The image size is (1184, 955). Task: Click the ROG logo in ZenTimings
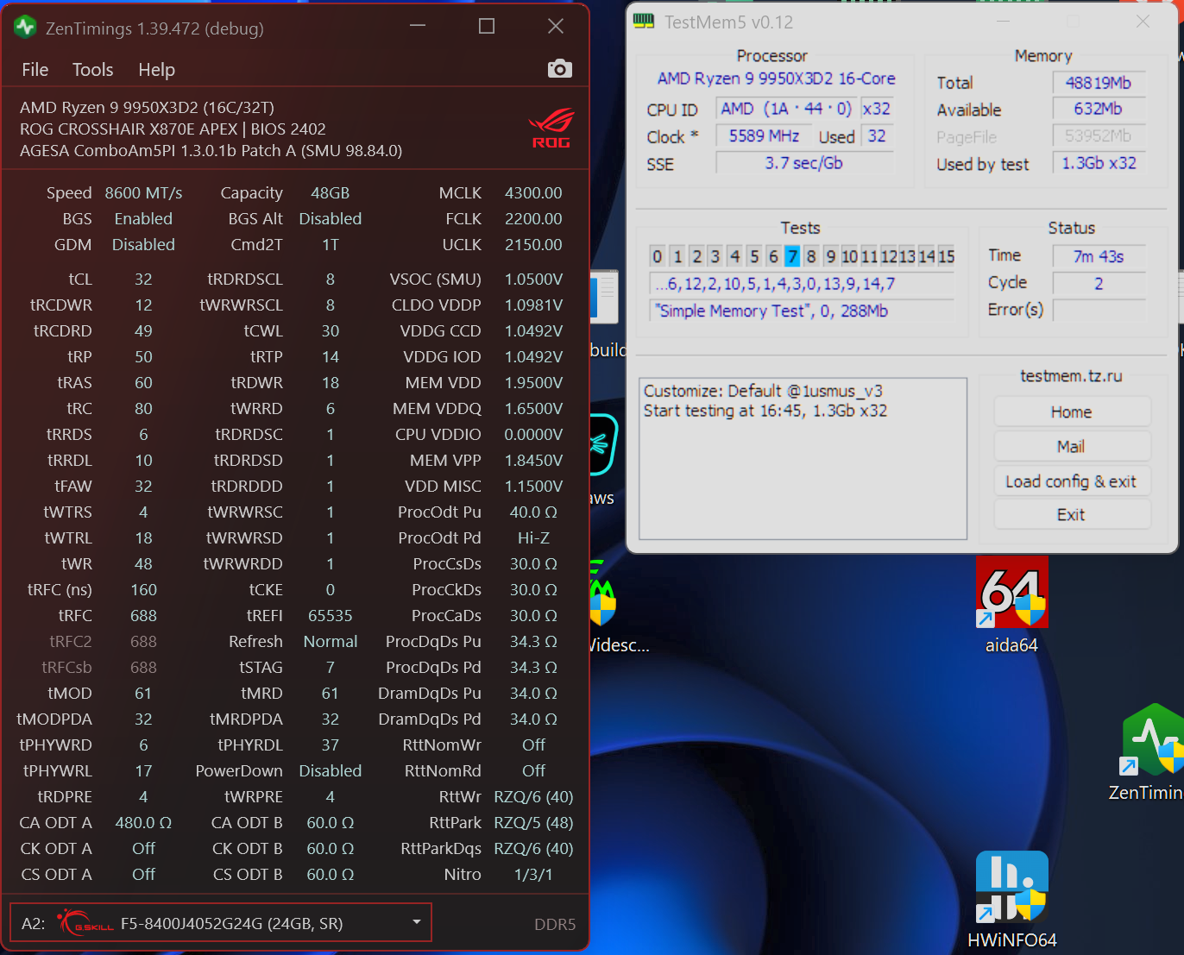click(x=551, y=128)
